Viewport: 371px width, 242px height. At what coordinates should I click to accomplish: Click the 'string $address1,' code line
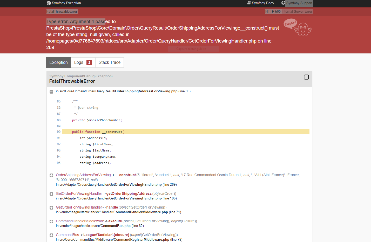point(95,163)
